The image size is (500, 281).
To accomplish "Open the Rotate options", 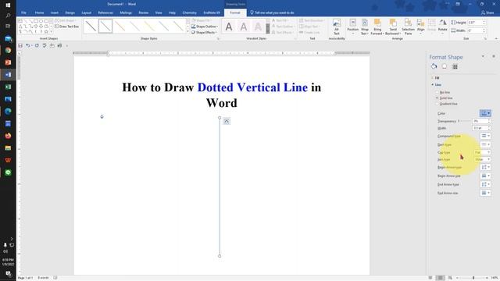I will point(443,27).
